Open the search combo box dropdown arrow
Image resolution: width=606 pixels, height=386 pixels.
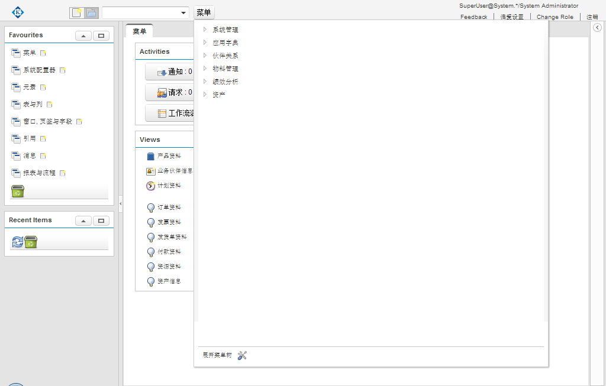(x=182, y=11)
